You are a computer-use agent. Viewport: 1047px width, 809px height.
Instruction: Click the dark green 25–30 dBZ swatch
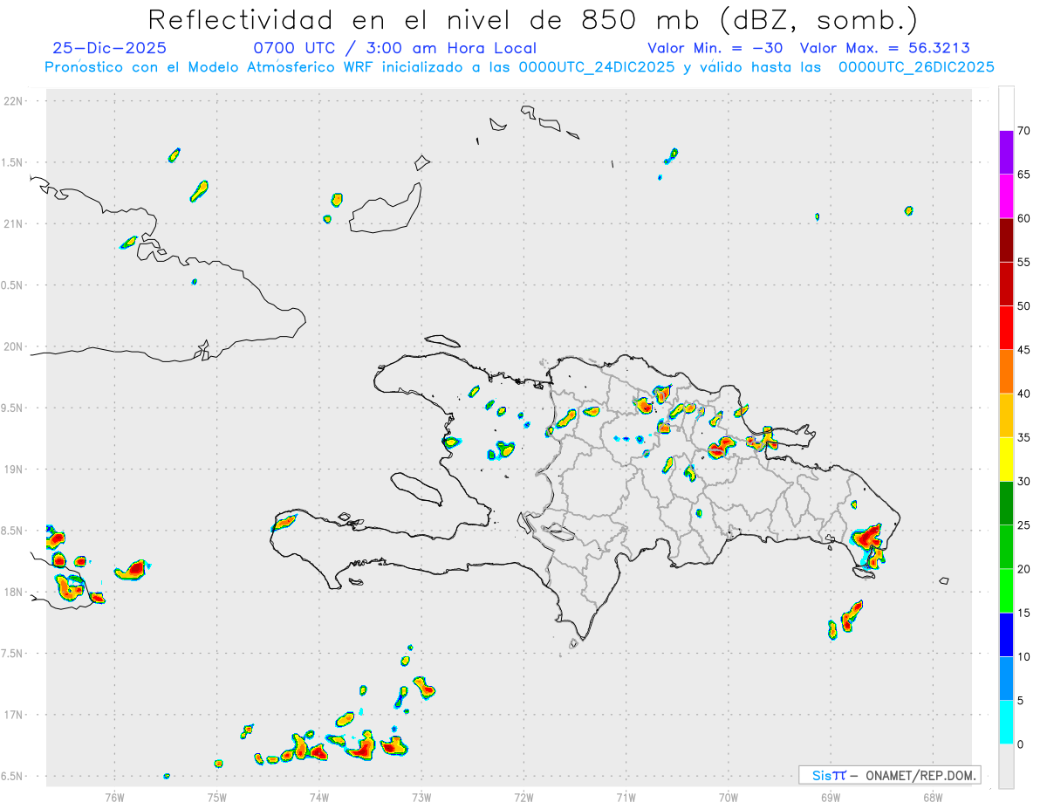[1006, 504]
